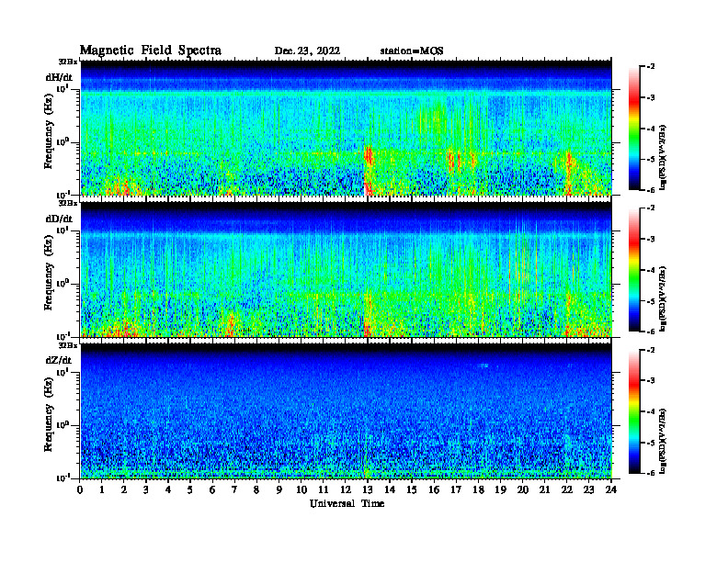
Task: Click hour '5' on the time axis
Action: 190,489
